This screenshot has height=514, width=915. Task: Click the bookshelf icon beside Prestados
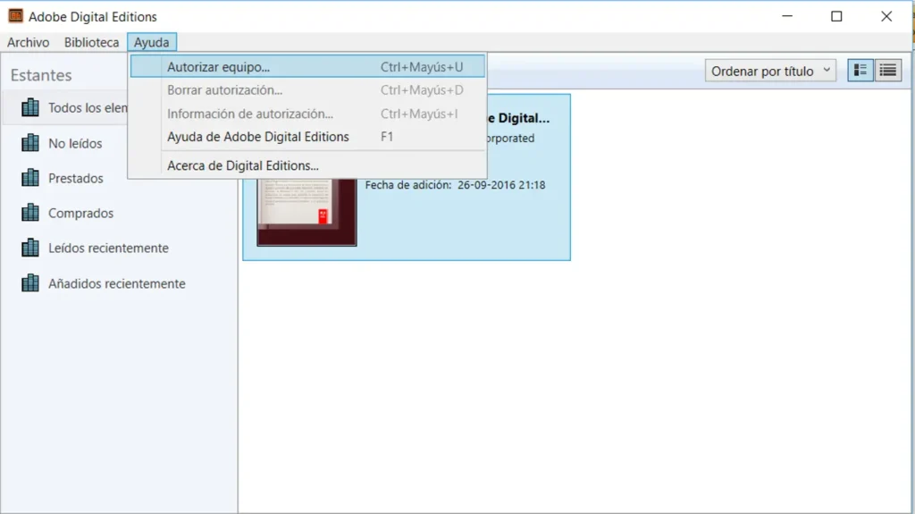pyautogui.click(x=30, y=178)
